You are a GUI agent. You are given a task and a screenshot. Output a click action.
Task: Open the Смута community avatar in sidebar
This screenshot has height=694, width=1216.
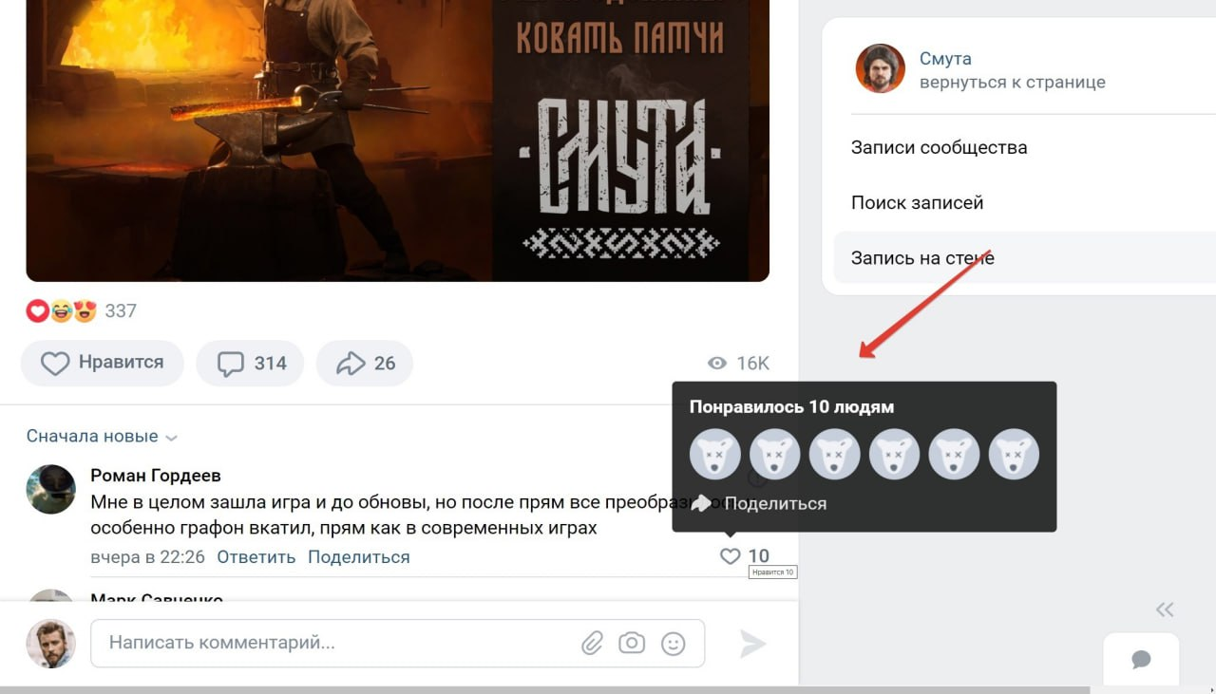(x=880, y=68)
